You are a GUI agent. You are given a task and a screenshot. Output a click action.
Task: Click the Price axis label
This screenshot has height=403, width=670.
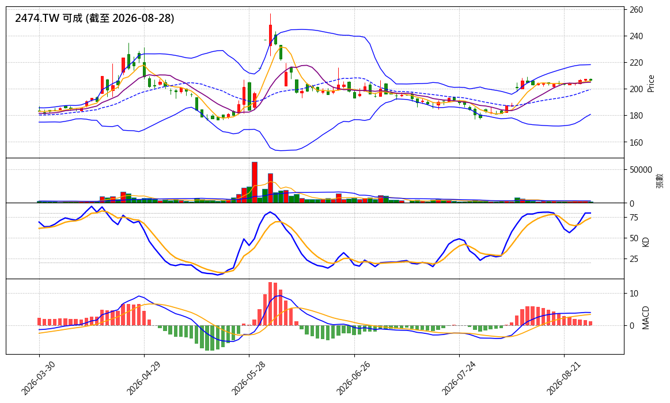coord(651,83)
